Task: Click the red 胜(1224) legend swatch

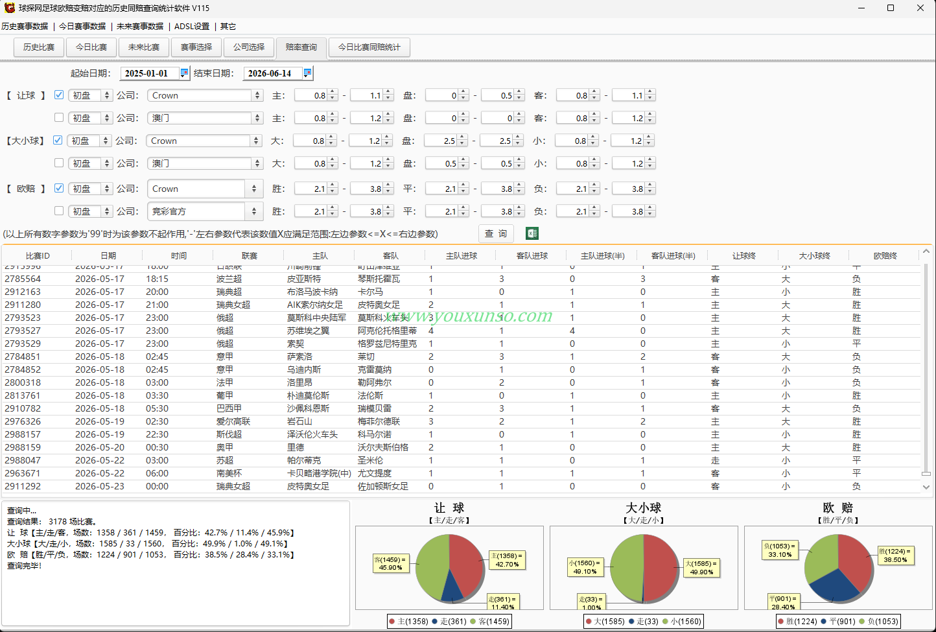Action: 781,622
